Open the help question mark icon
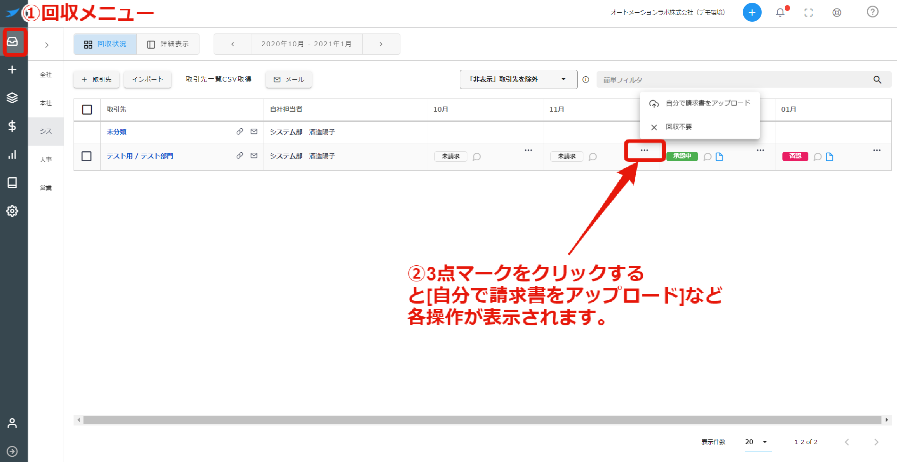This screenshot has width=897, height=462. point(872,12)
